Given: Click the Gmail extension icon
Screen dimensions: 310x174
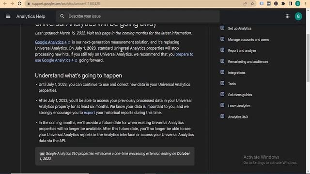Looking at the screenshot, I should 268,3.
